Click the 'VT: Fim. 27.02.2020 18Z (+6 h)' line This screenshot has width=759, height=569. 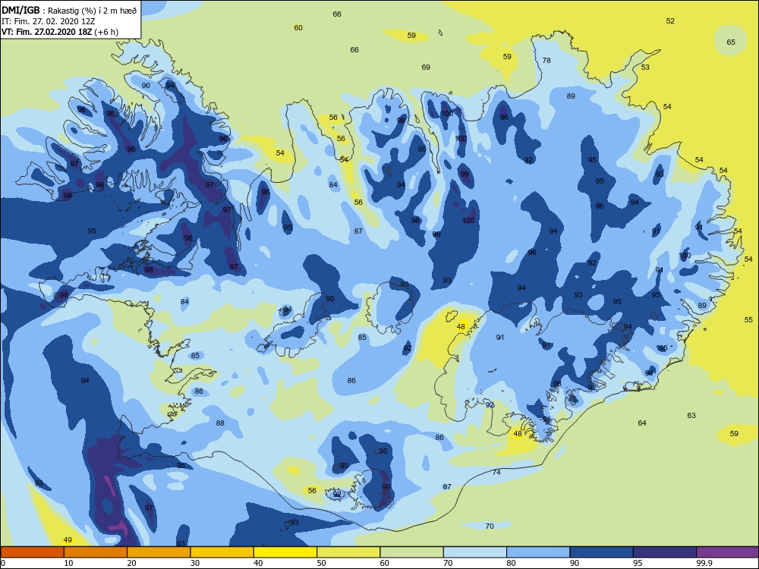tap(59, 32)
